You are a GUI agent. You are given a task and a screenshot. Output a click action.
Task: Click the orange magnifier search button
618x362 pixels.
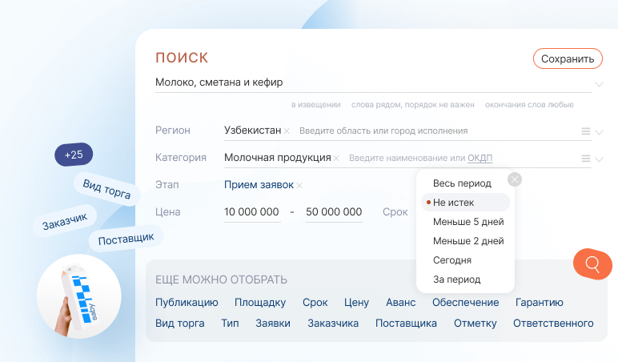tap(592, 263)
